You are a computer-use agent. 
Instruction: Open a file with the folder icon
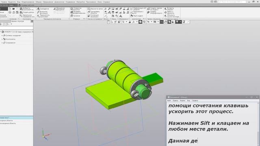[x=13, y=9]
